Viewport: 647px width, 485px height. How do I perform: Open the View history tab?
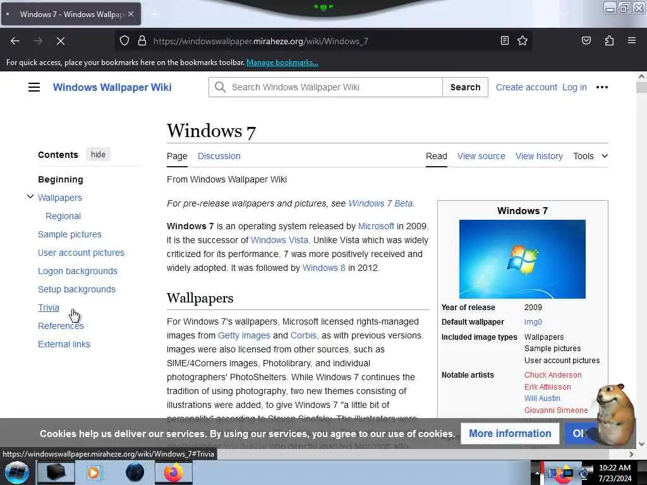(539, 156)
